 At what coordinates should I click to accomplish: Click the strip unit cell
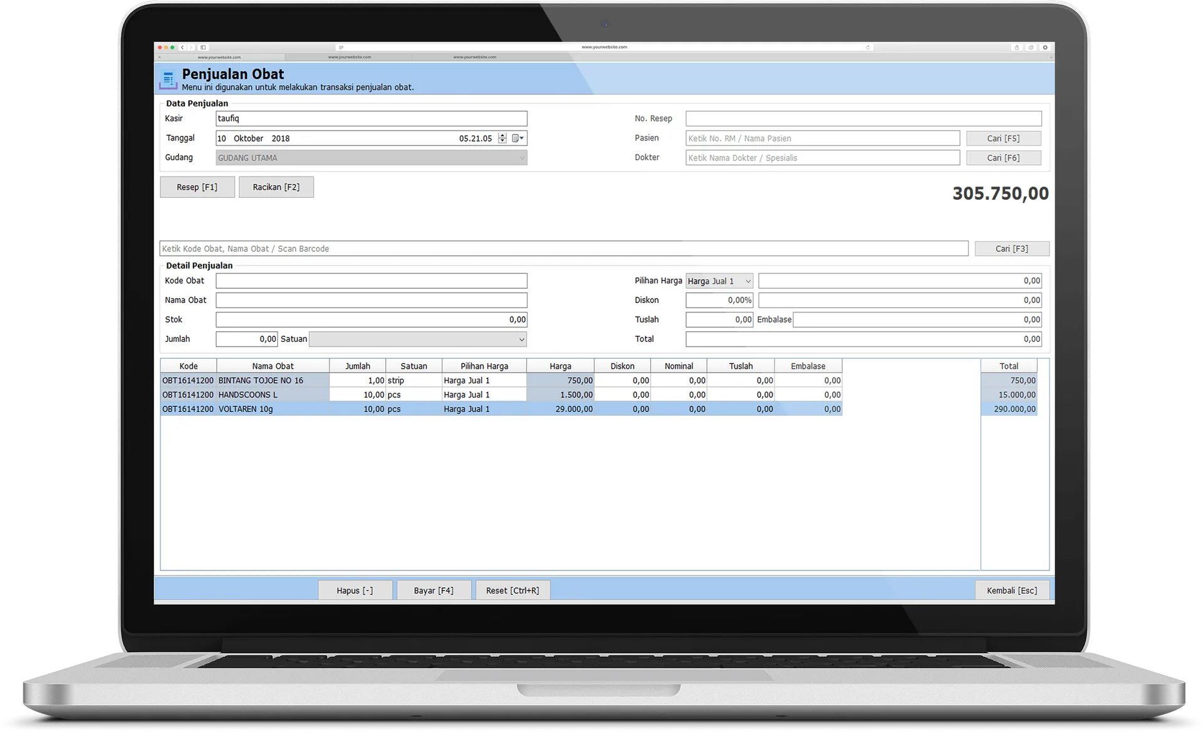(x=414, y=381)
